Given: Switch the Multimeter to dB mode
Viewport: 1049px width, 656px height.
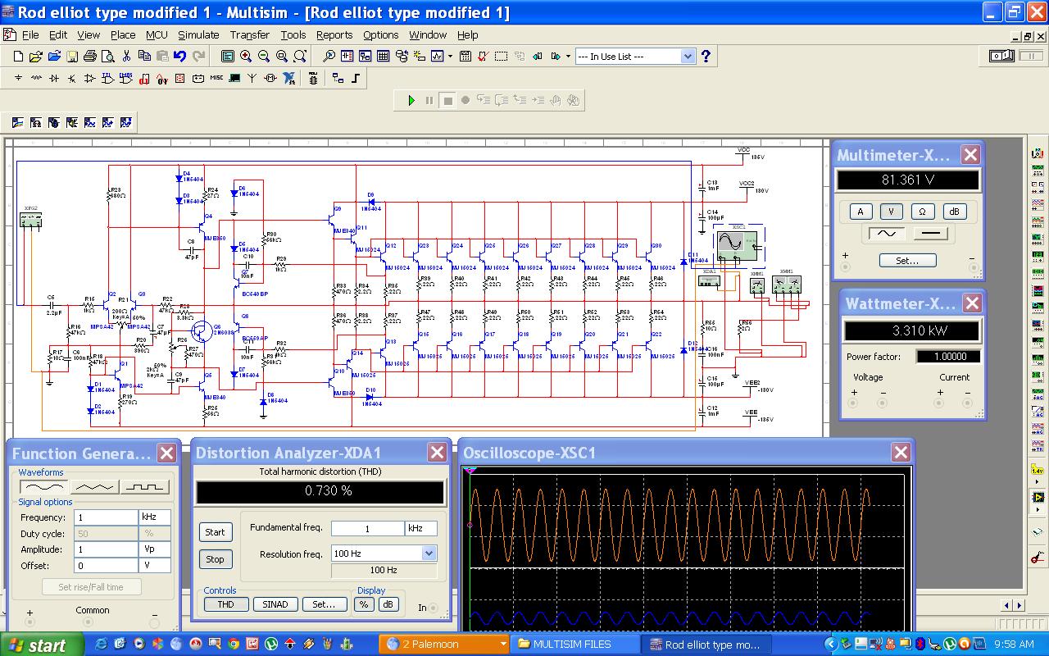Looking at the screenshot, I should [x=954, y=212].
